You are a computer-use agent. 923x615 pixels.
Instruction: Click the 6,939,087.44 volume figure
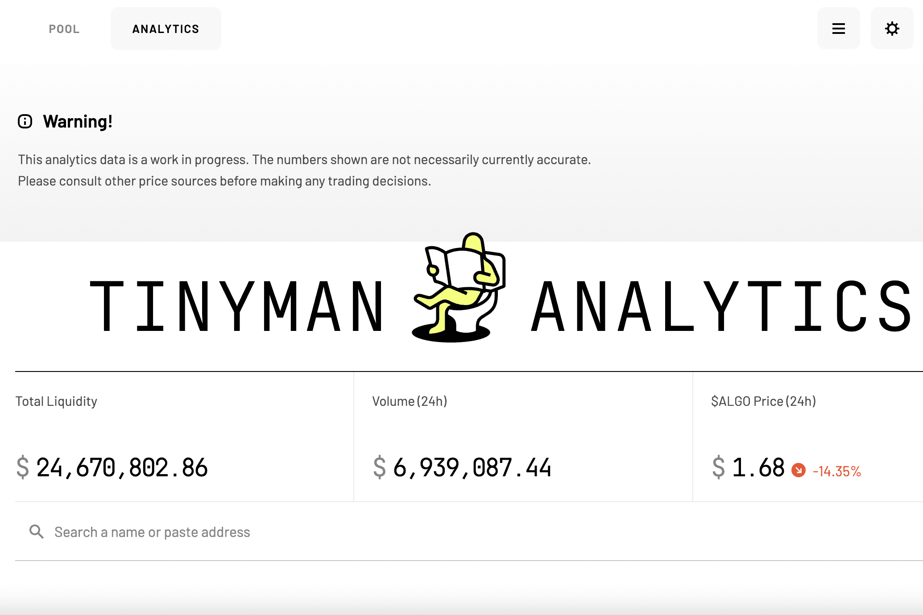point(472,467)
